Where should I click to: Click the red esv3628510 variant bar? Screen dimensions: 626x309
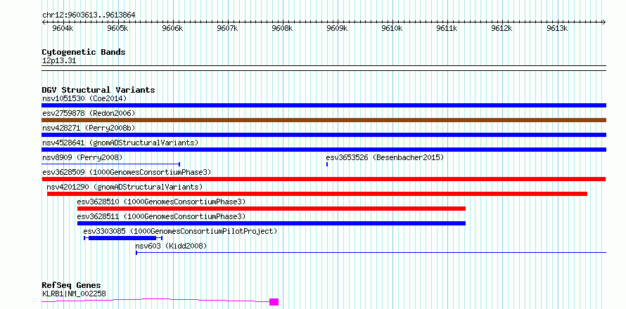[x=272, y=209]
